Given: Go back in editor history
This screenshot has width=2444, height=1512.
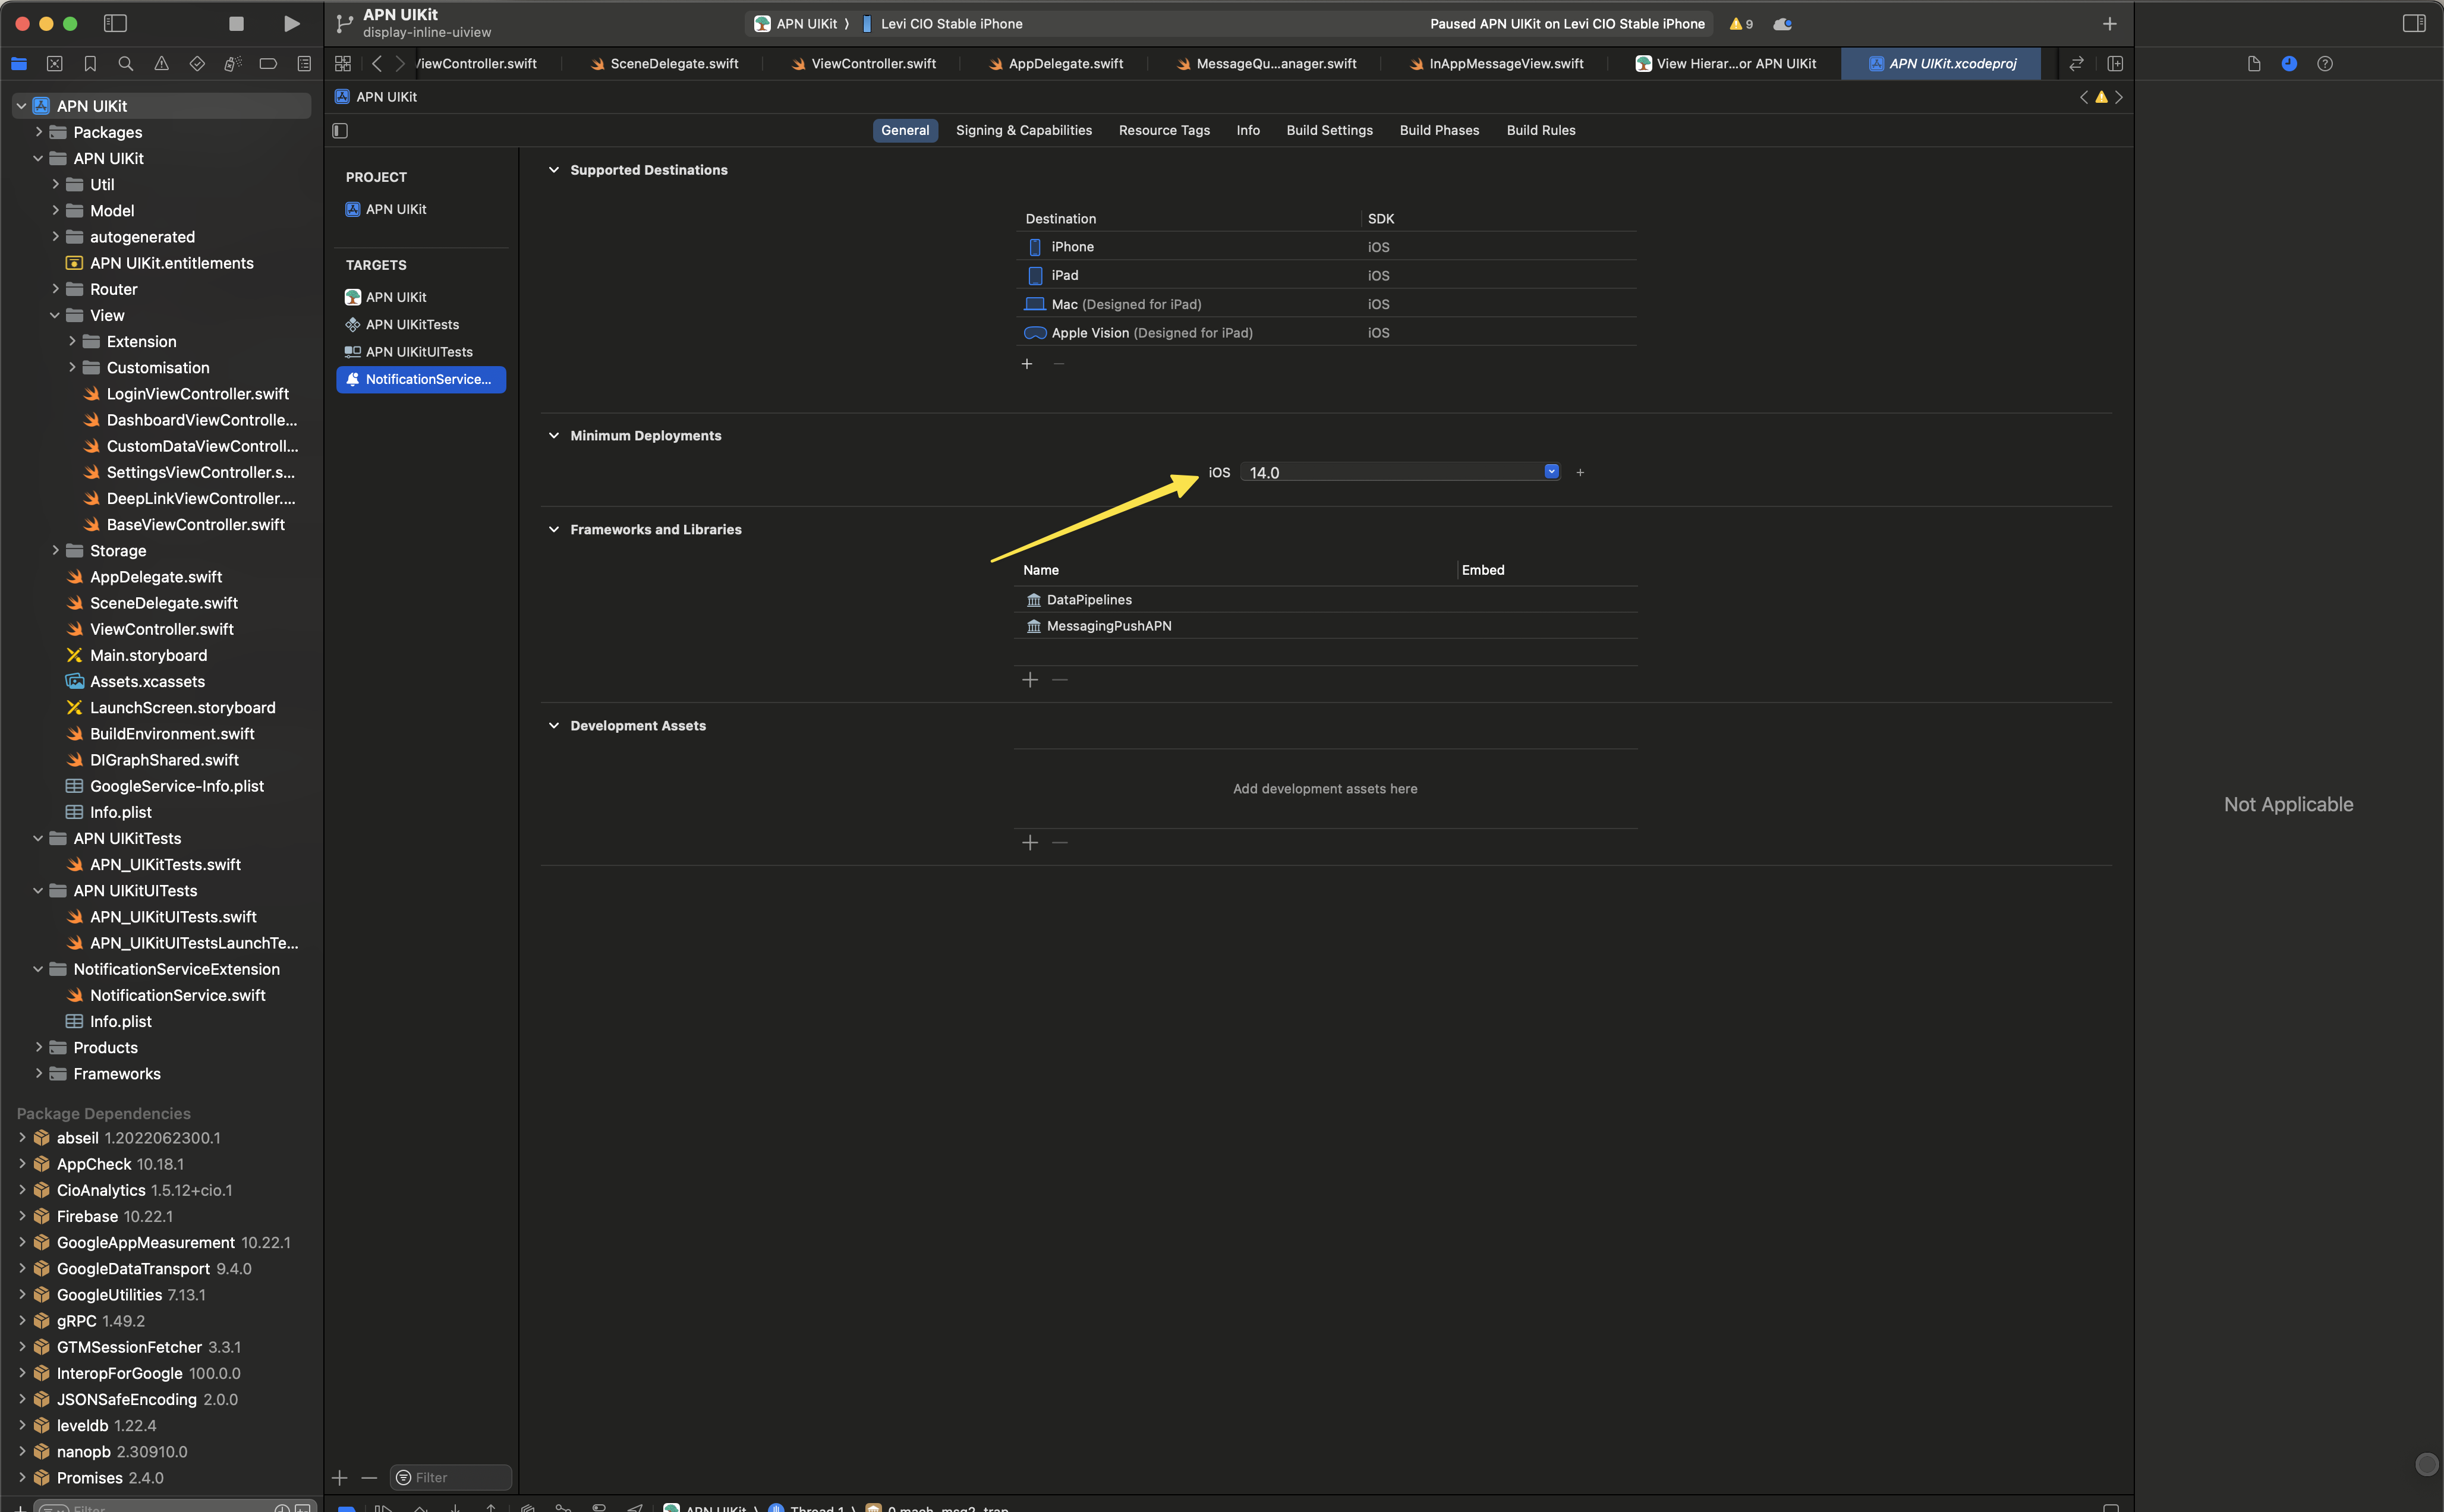Looking at the screenshot, I should tap(377, 63).
